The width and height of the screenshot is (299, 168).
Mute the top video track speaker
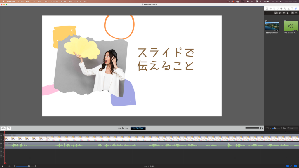tap(1, 139)
